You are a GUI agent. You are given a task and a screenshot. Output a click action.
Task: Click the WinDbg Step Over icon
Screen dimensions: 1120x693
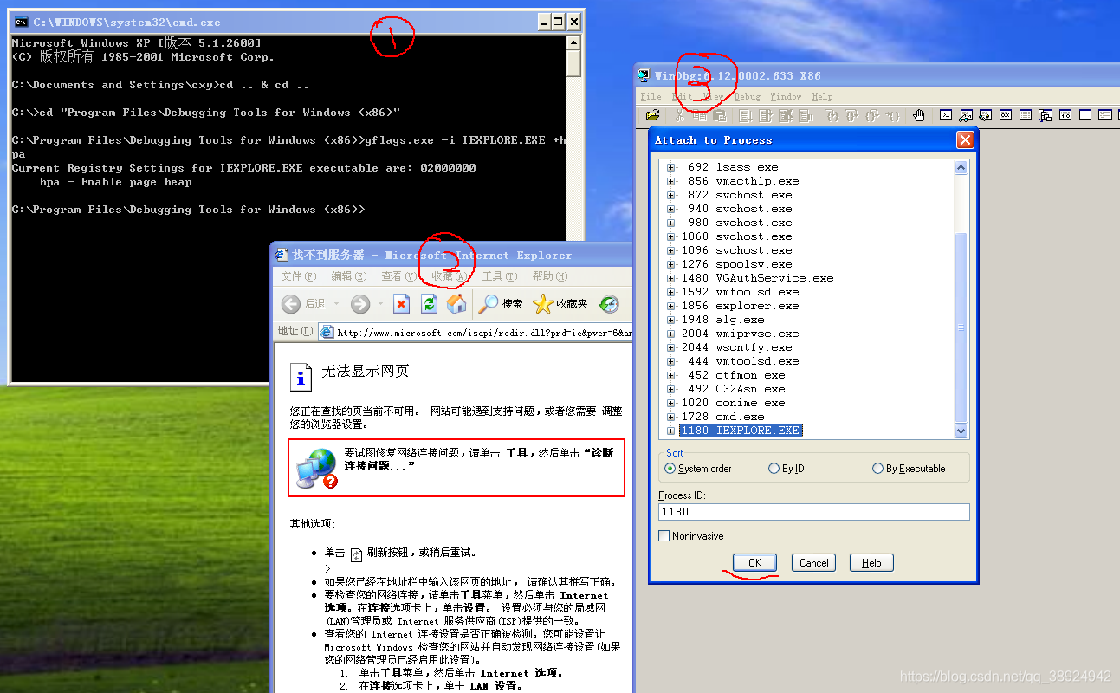tap(851, 115)
